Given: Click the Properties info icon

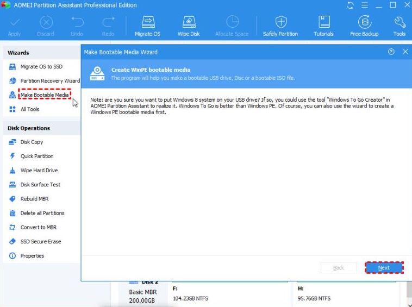Looking at the screenshot, I should [13, 255].
